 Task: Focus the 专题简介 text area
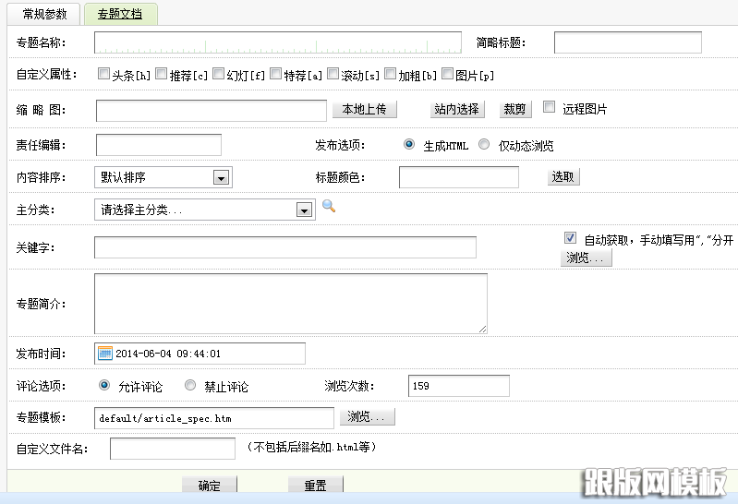tap(290, 303)
